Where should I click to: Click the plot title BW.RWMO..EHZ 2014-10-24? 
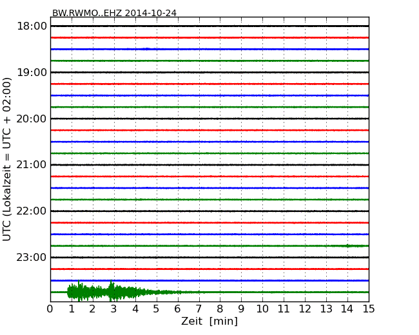click(x=114, y=13)
